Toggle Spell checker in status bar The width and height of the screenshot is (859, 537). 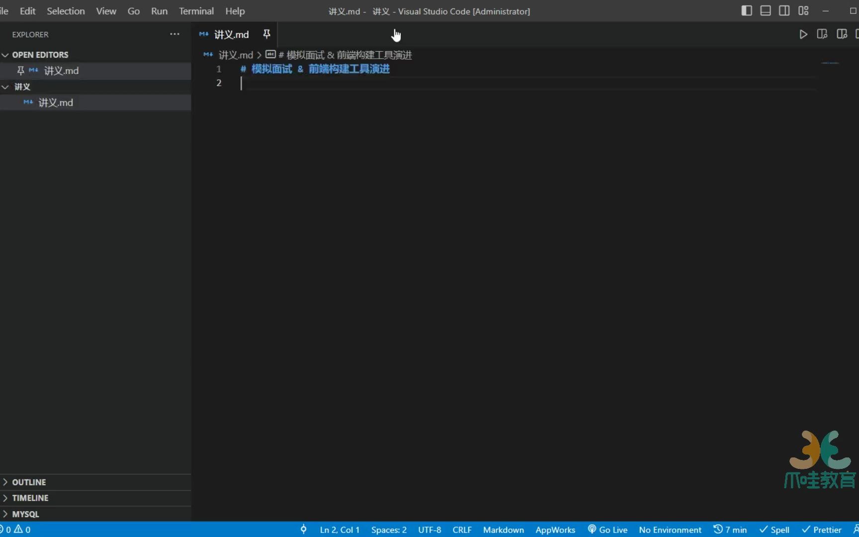pyautogui.click(x=774, y=530)
